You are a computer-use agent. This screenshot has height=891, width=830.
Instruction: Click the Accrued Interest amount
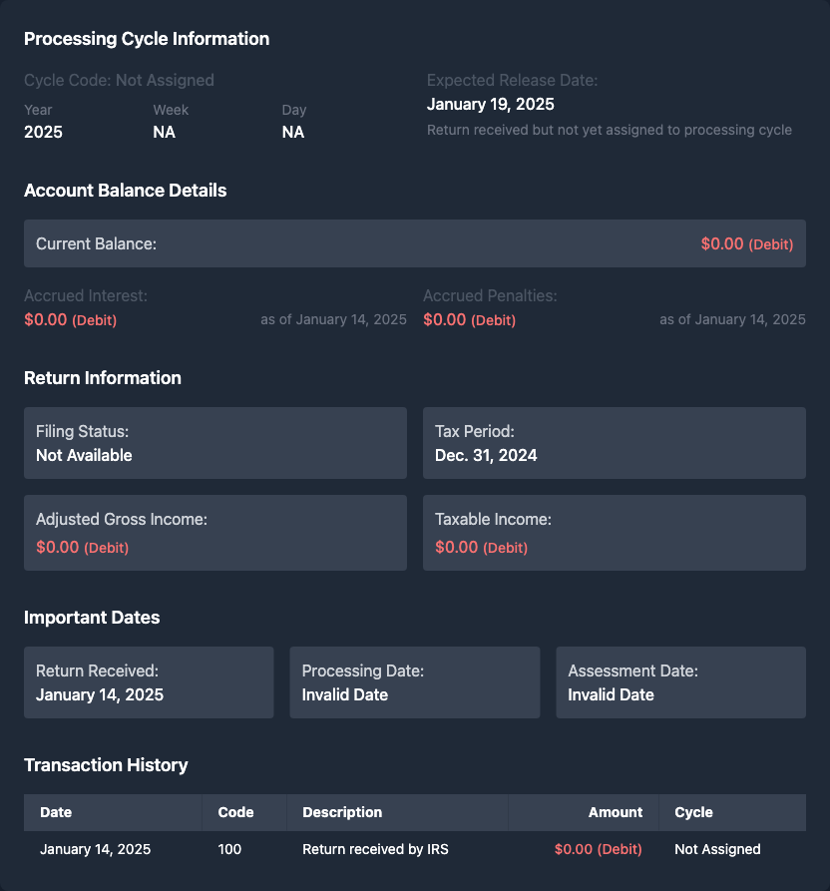70,320
